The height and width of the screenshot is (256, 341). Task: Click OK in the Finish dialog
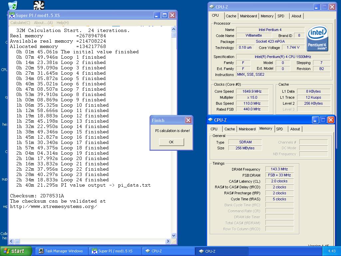[171, 142]
